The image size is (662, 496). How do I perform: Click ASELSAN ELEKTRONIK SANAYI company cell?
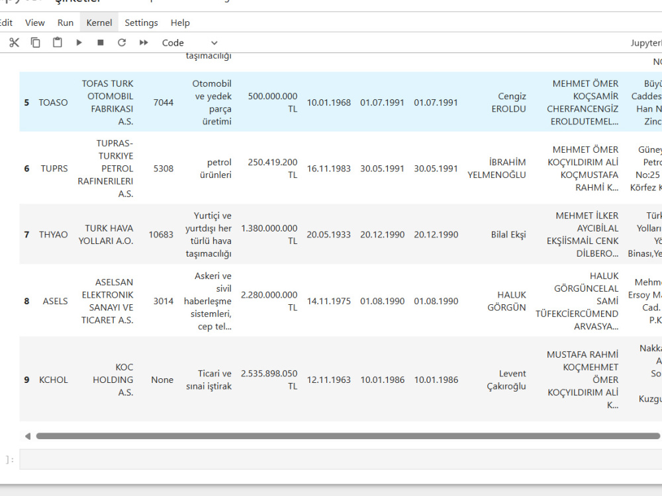click(x=107, y=301)
